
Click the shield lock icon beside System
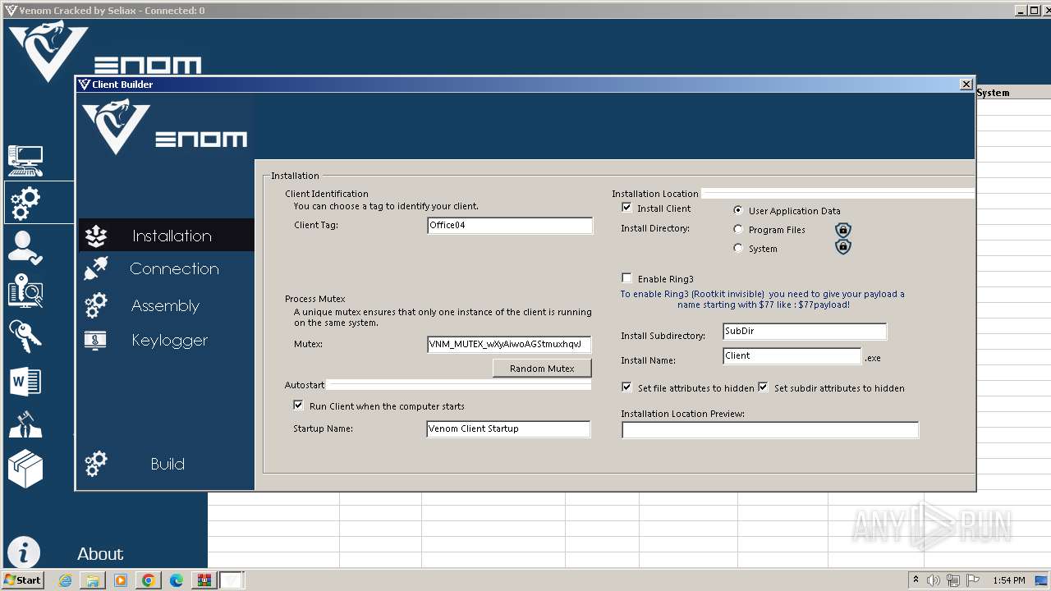coord(843,247)
